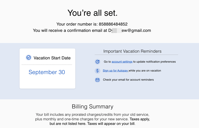Click the bold "Taxes apply," text
This screenshot has width=199, height=128.
(140, 119)
